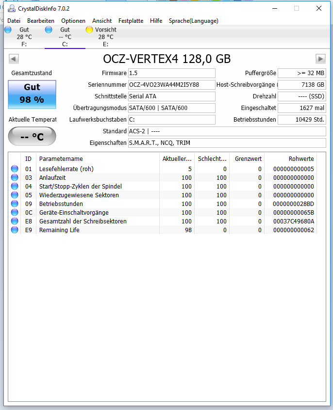Click the Gut 98 % health status button
The image size is (333, 410).
click(x=32, y=95)
